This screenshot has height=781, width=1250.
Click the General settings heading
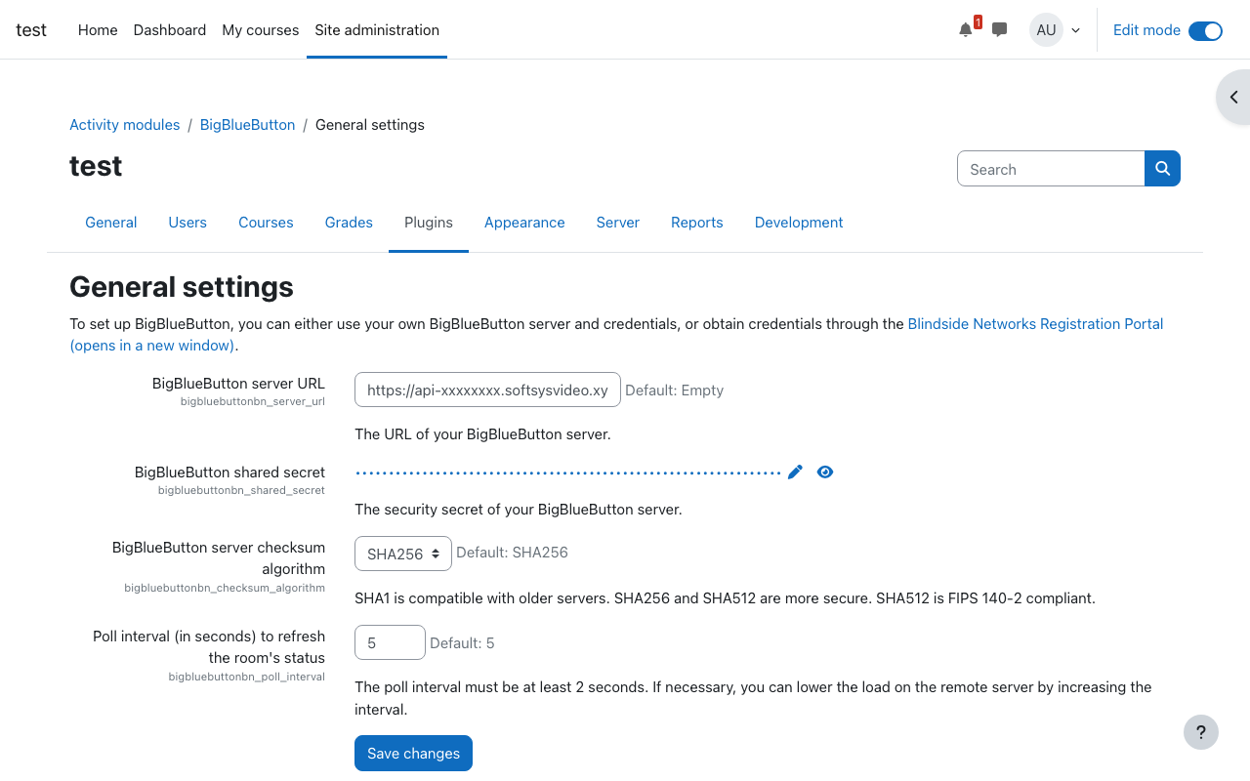[x=182, y=287]
